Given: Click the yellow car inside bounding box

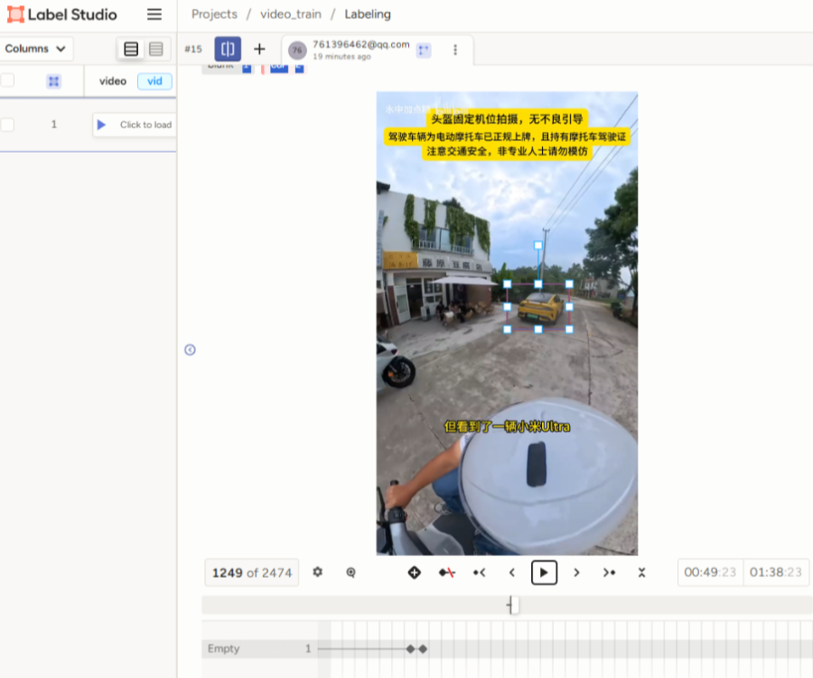Looking at the screenshot, I should click(x=540, y=307).
